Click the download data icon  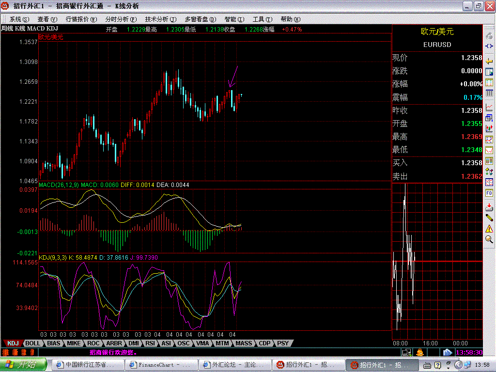point(489,207)
